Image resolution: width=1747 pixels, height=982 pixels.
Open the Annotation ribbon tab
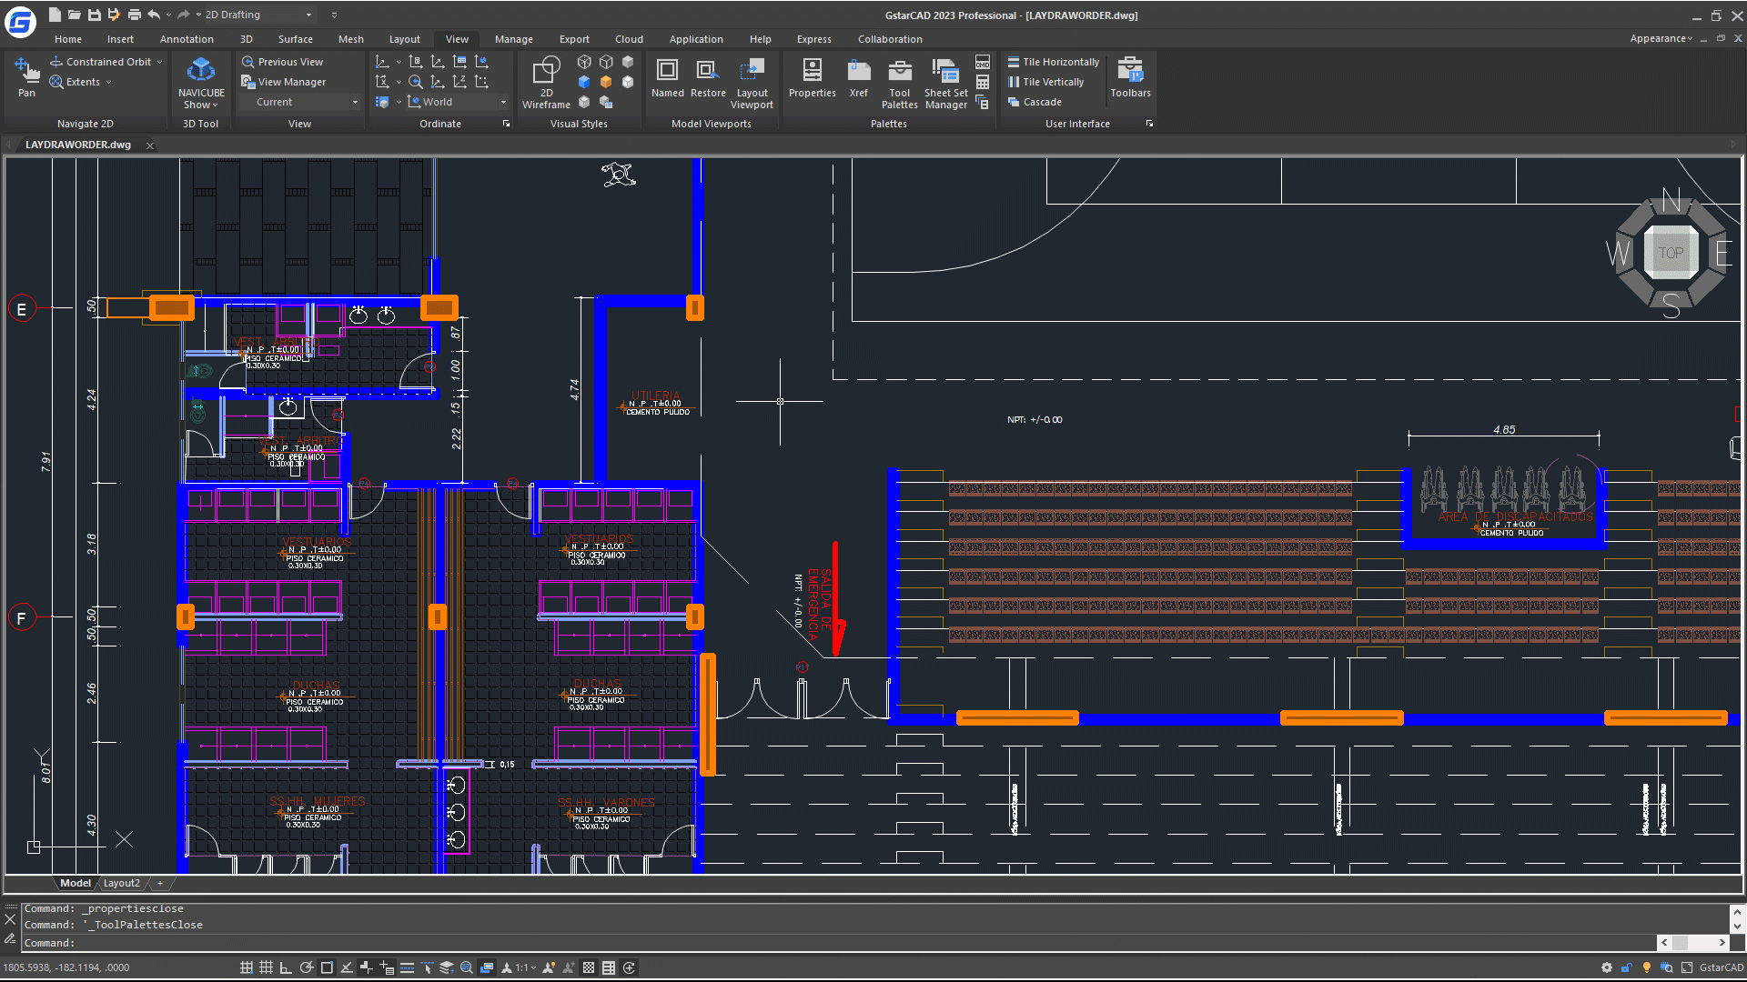(187, 39)
